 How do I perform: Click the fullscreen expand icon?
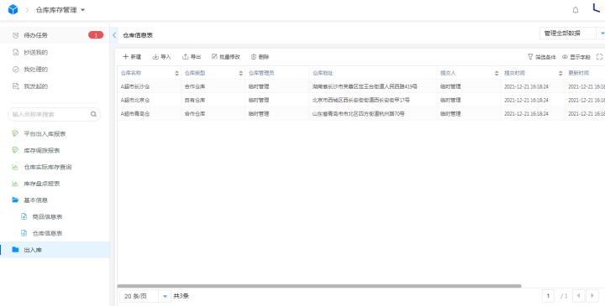(599, 57)
